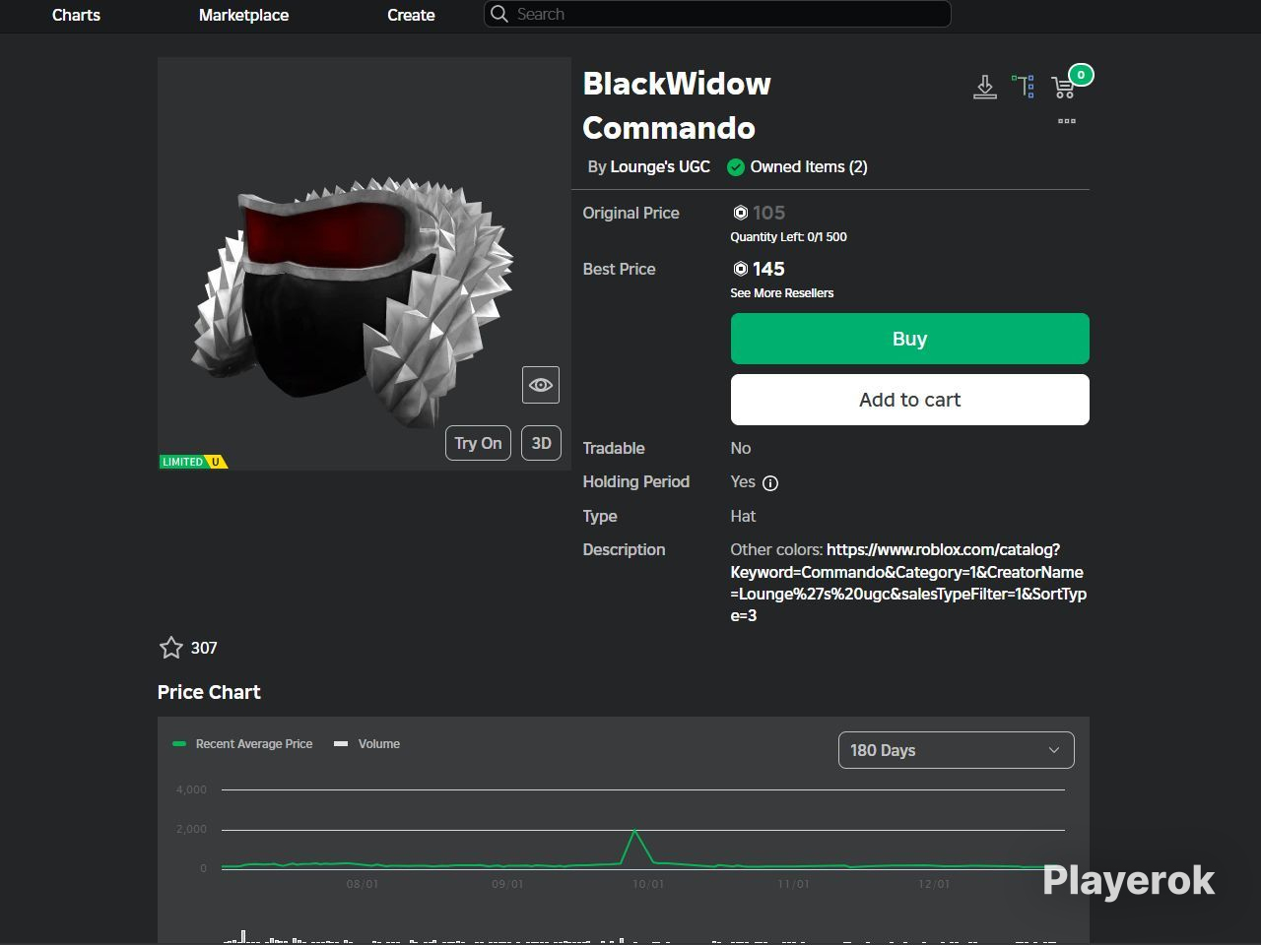Image resolution: width=1261 pixels, height=945 pixels.
Task: Open the Other colors catalog URL
Action: tap(908, 583)
